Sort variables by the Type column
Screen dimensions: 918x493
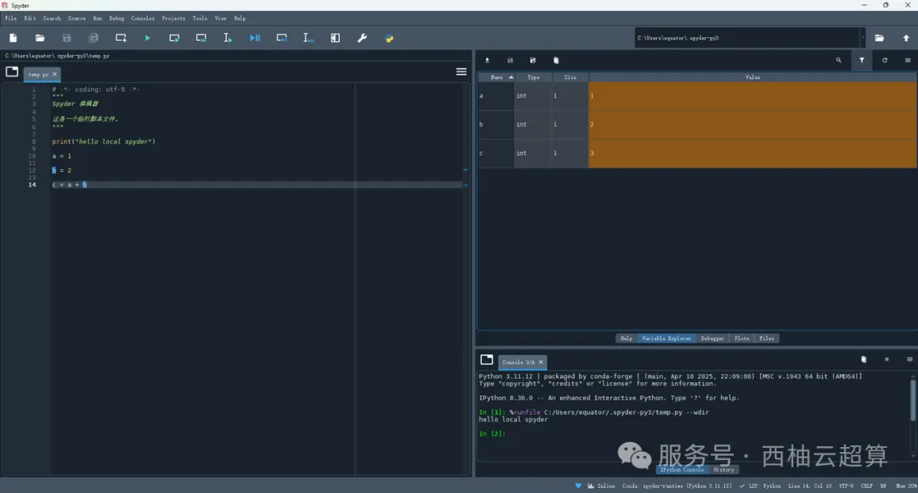tap(533, 77)
